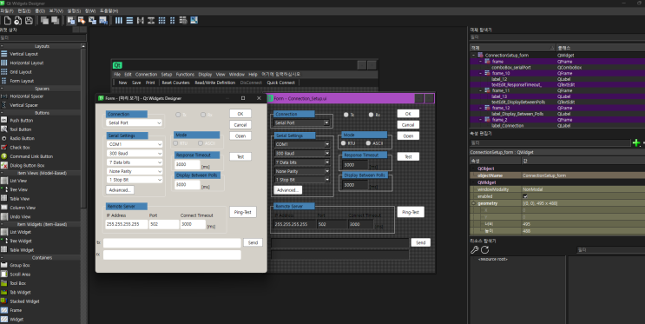
Task: Select Check Box in the widget box
Action: point(20,148)
